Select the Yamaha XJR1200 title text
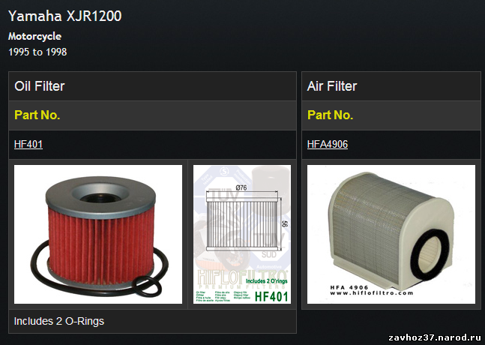Image resolution: width=485 pixels, height=345 pixels. pos(65,16)
